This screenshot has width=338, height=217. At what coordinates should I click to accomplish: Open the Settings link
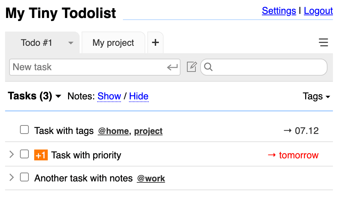[279, 11]
